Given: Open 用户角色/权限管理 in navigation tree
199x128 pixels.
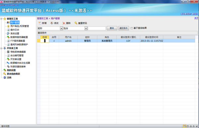Looking at the screenshot, I should click(x=20, y=26).
